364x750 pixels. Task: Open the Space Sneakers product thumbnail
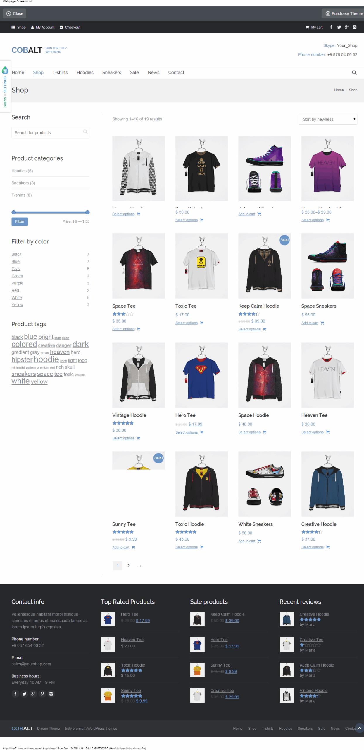(x=327, y=266)
